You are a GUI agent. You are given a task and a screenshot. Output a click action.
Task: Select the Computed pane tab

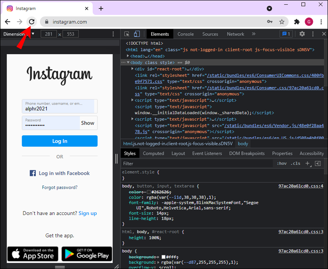tap(153, 154)
